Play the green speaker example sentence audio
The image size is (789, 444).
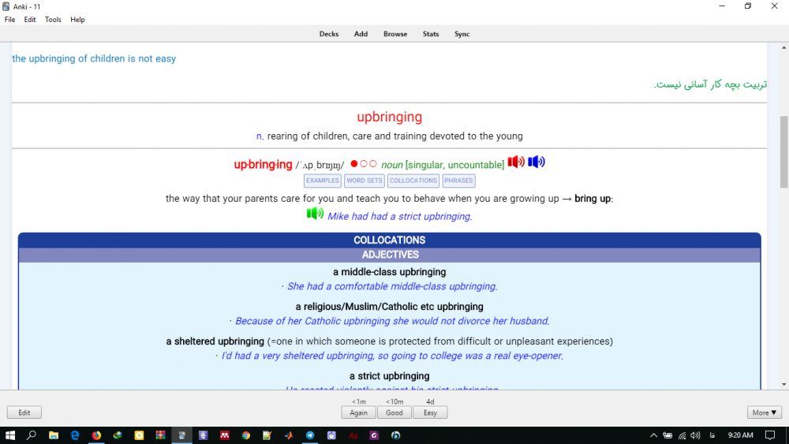pos(315,213)
